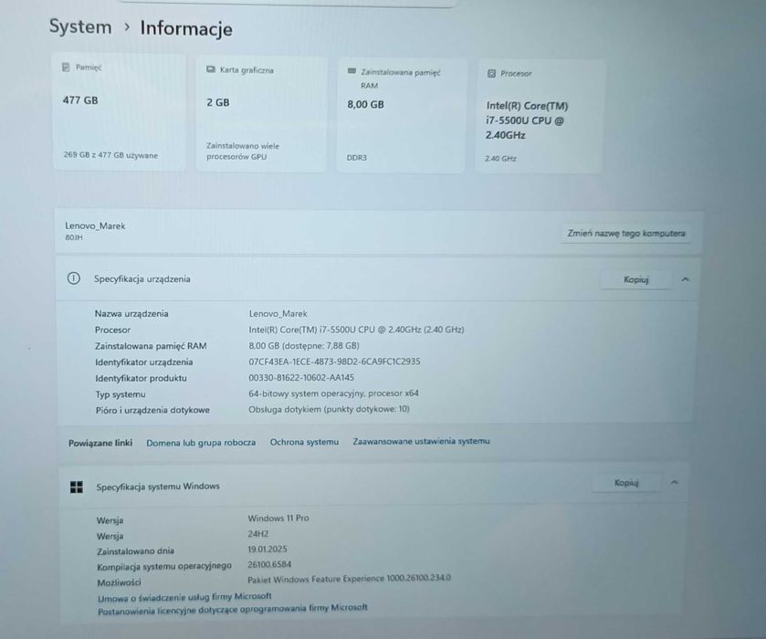Open the 2 GB graphics card tile
This screenshot has width=766, height=639.
(261, 114)
